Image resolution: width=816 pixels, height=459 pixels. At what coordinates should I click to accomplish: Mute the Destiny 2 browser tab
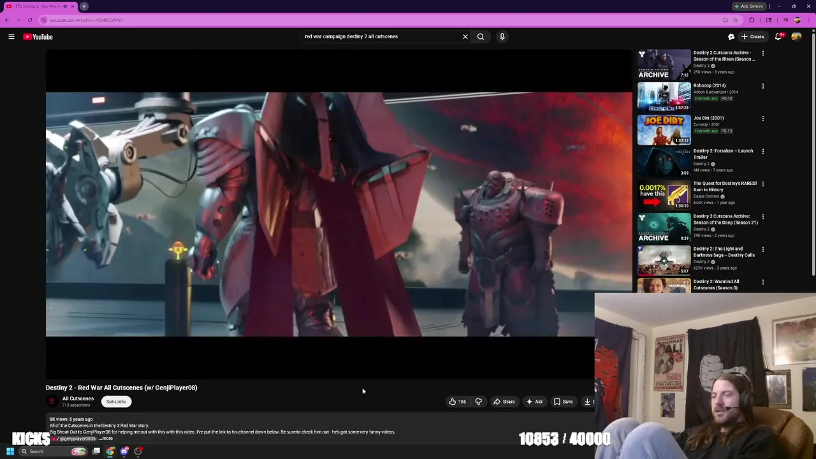64,6
